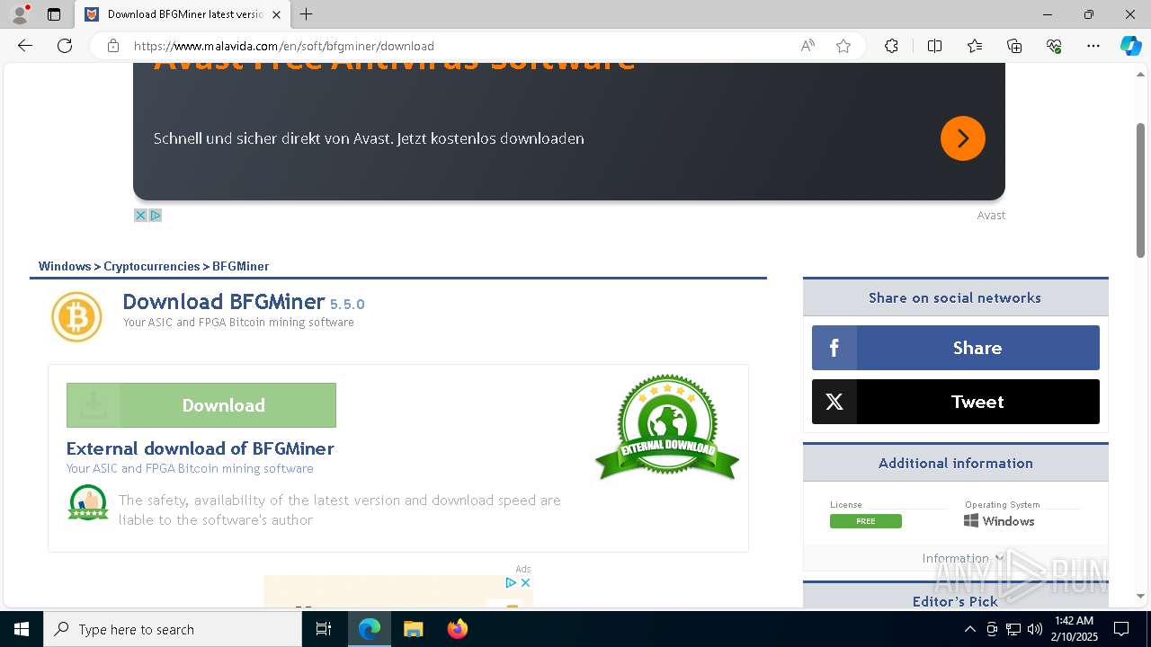Open BFGMiner breadcrumb link

coord(241,266)
